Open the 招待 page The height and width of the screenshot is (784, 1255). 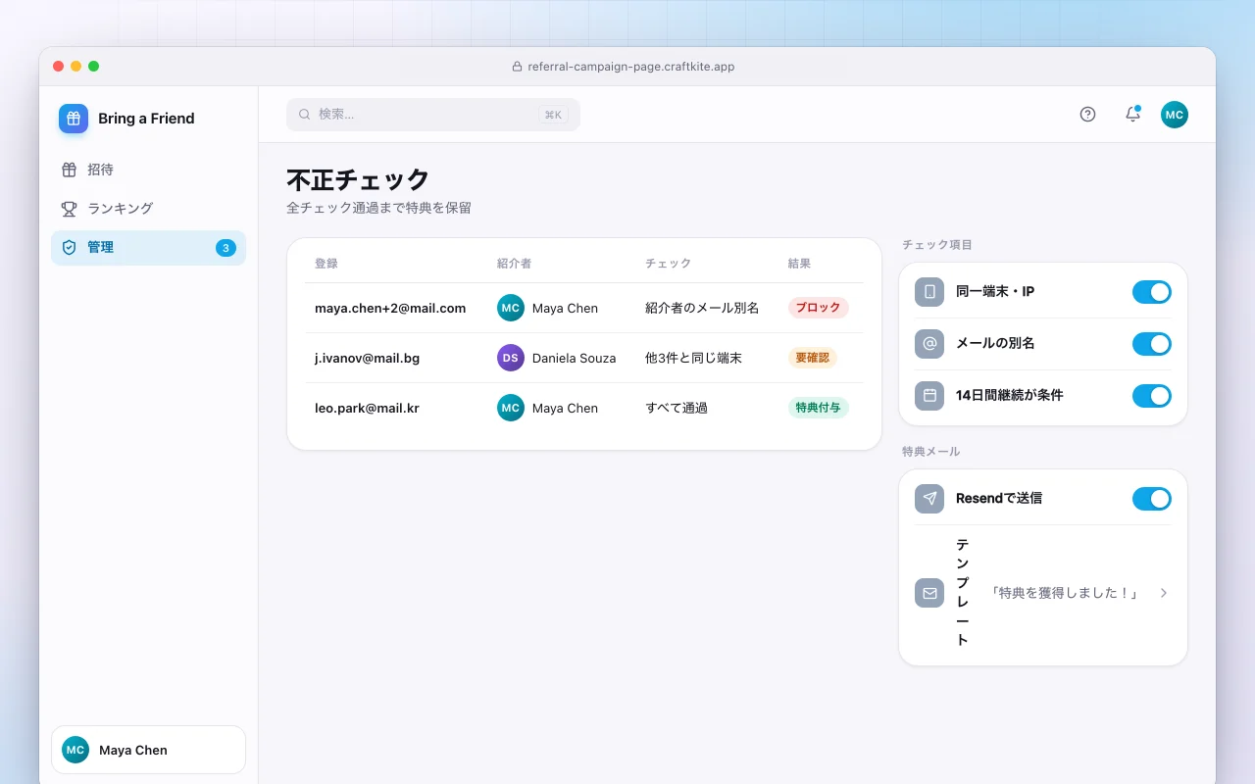(x=148, y=170)
